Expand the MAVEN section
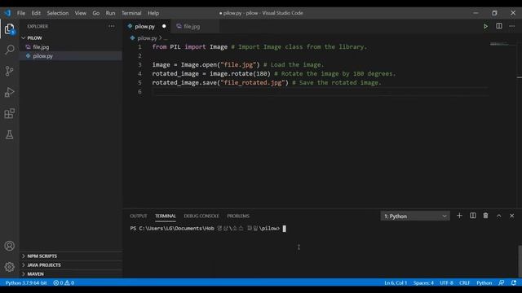The height and width of the screenshot is (293, 522). [71, 273]
